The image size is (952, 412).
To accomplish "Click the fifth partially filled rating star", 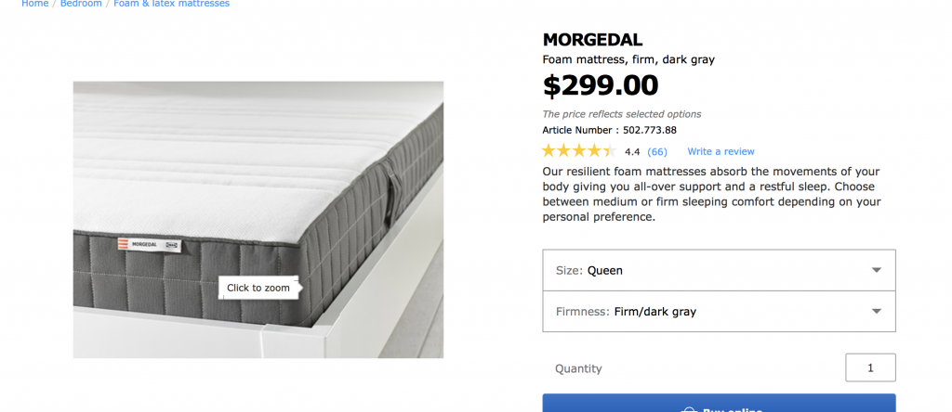I will [609, 151].
